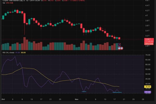Click the yellow 36.89 value in RSI legend

point(23,53)
